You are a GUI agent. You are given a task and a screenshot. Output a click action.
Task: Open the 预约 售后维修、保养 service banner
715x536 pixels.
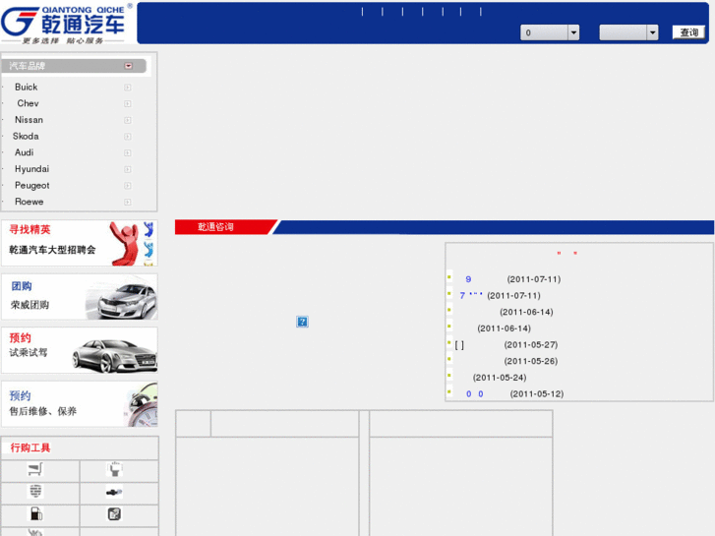[80, 404]
